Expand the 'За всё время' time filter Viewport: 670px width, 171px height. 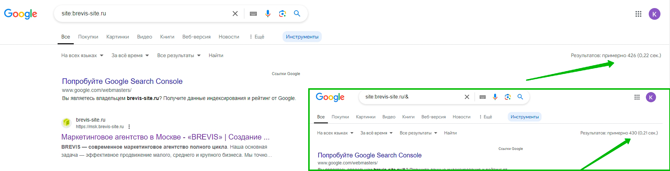[130, 56]
